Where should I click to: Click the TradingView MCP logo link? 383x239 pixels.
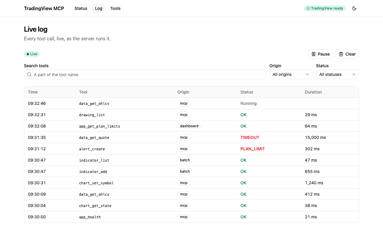pos(44,8)
